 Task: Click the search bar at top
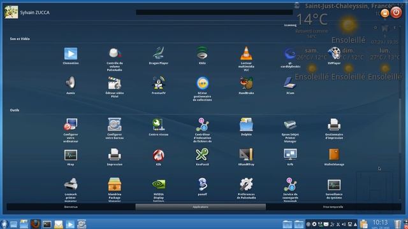214,12
